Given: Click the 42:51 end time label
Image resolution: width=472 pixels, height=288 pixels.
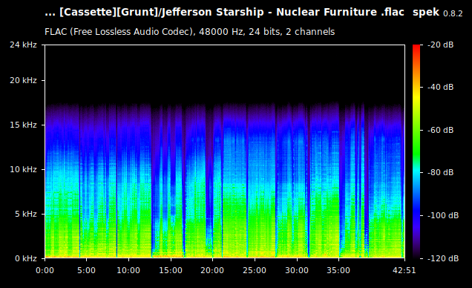Looking at the screenshot, I should pyautogui.click(x=404, y=270).
